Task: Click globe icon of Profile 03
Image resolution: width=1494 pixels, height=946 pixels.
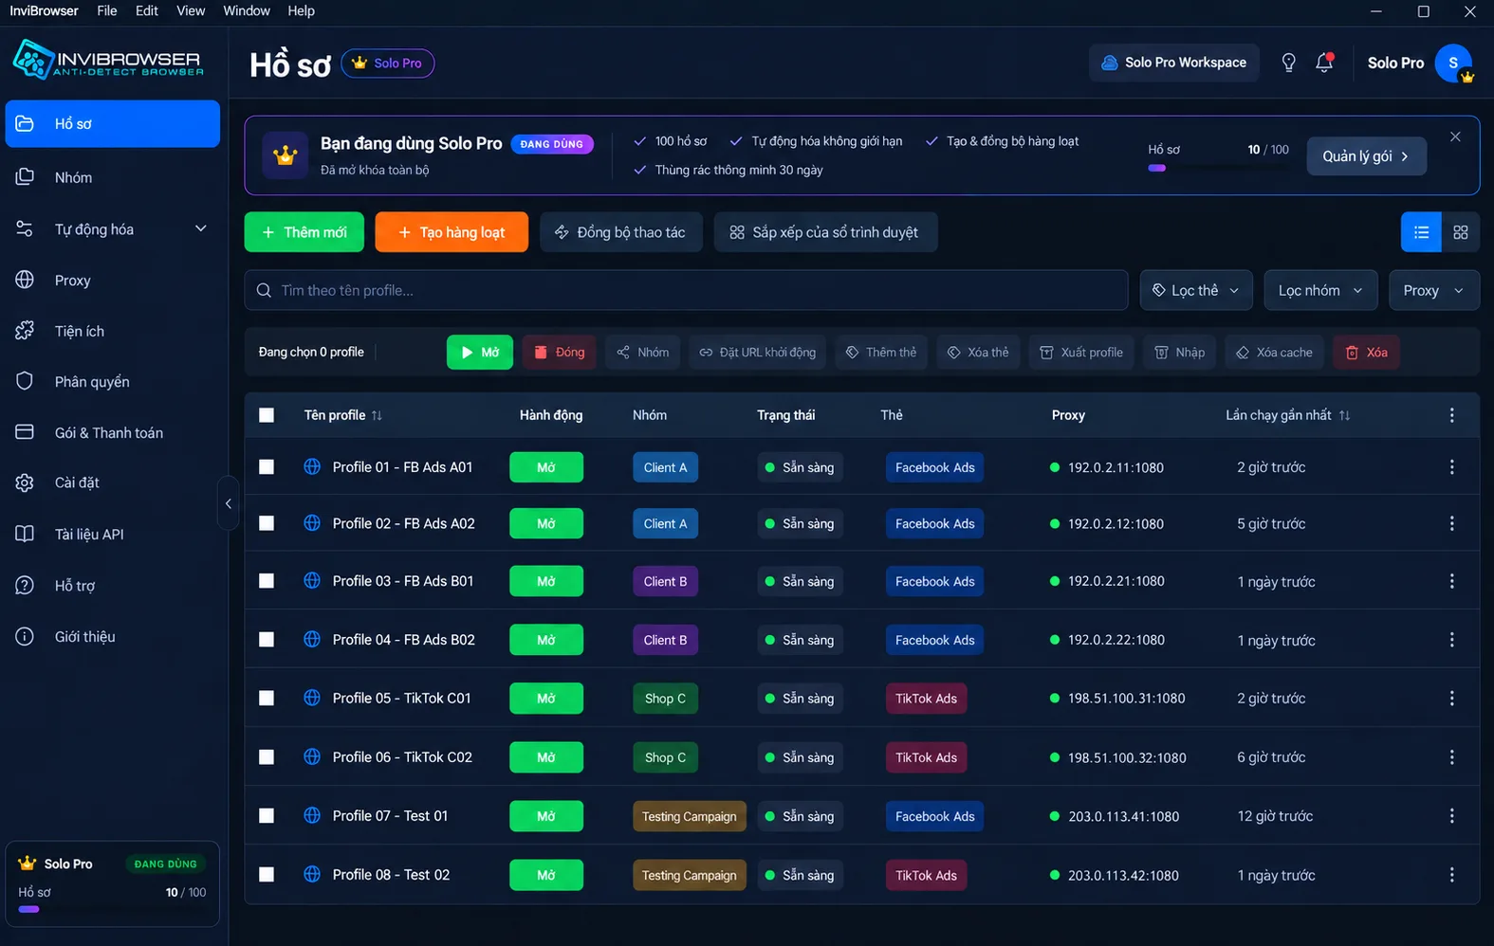Action: pos(312,581)
